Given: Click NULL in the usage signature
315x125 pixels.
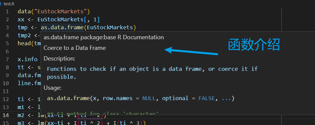Looking at the screenshot, I should 149,98.
